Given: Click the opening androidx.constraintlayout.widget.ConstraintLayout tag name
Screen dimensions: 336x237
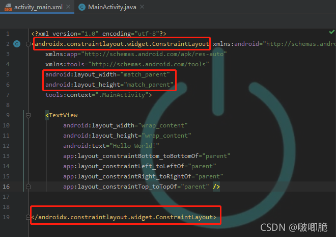Looking at the screenshot, I should [122, 44].
